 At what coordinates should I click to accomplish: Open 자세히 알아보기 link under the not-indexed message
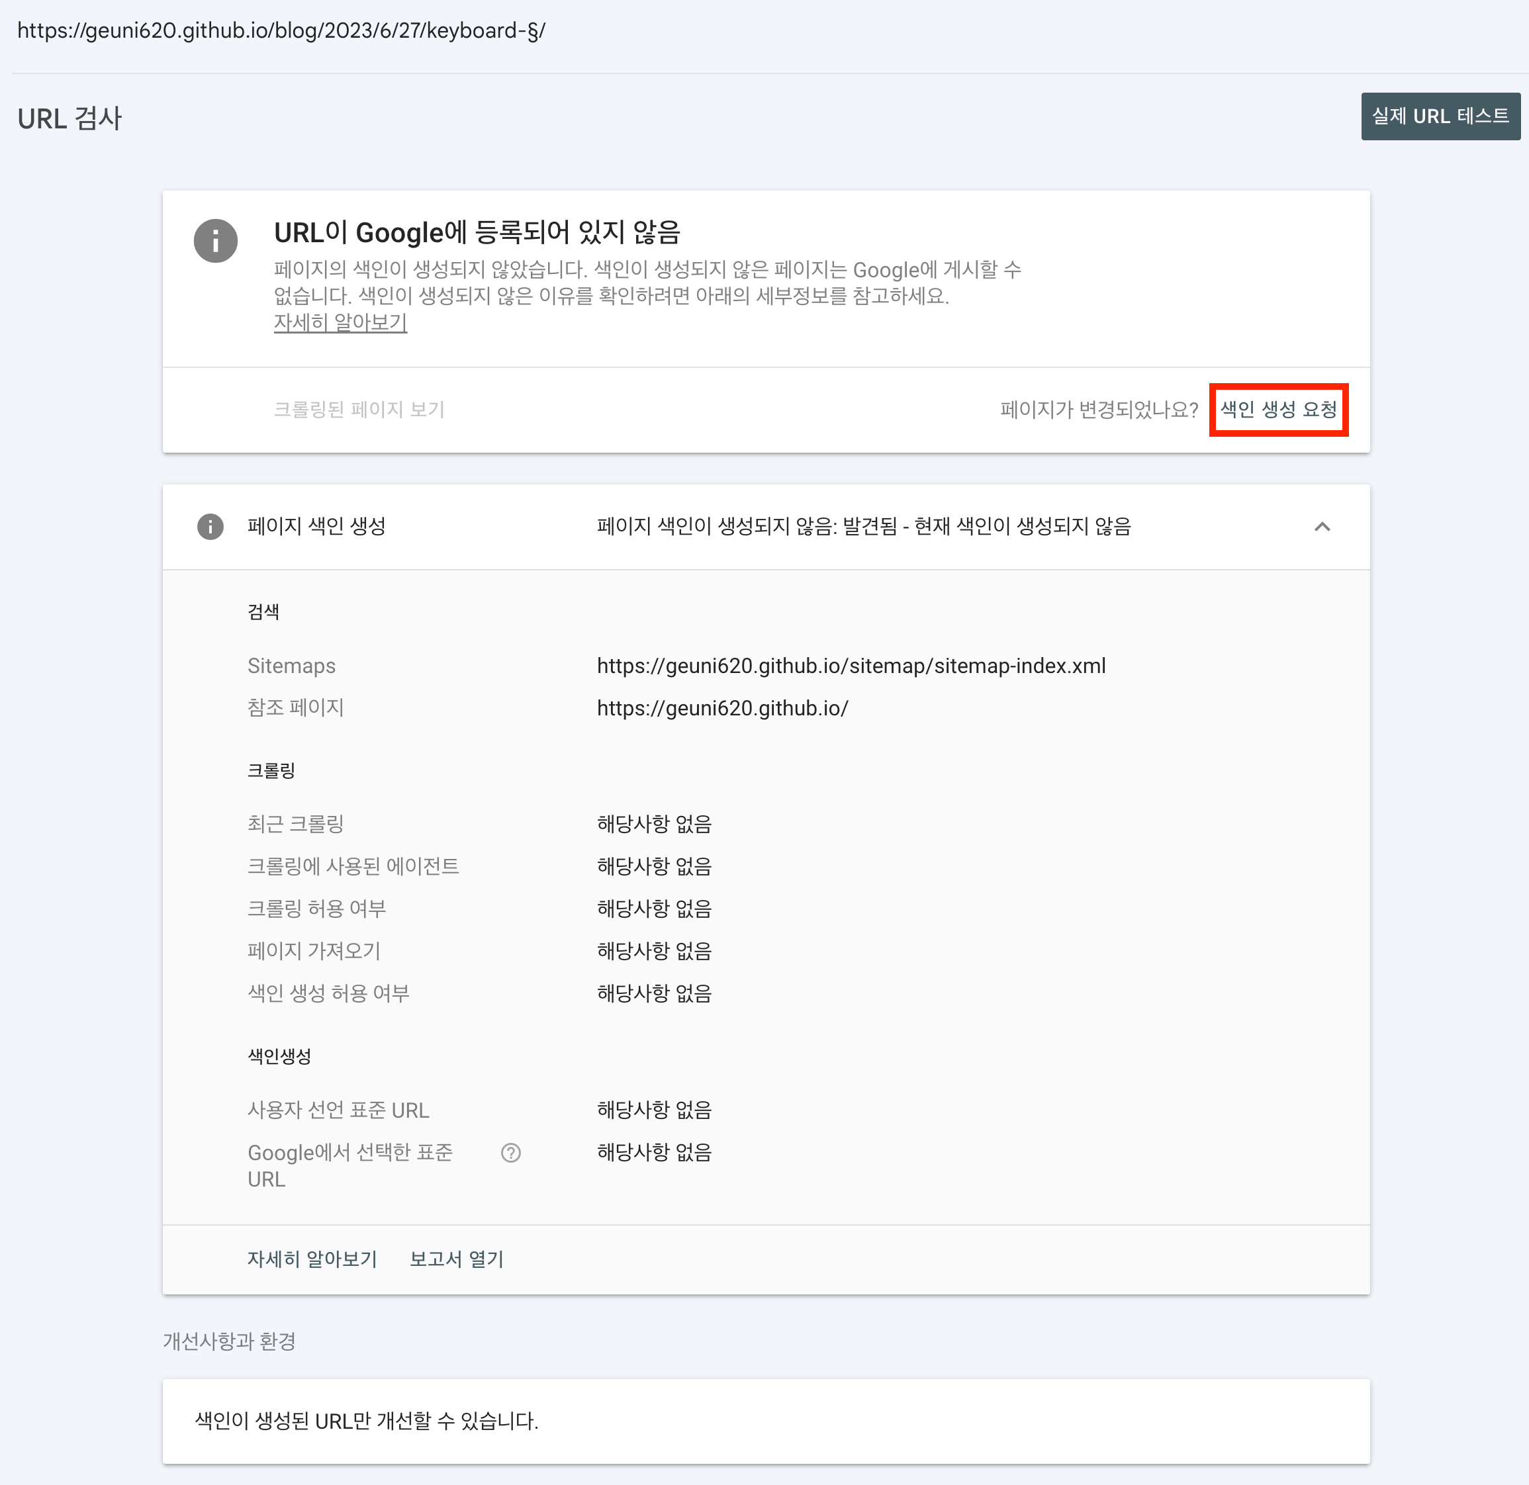coord(340,322)
